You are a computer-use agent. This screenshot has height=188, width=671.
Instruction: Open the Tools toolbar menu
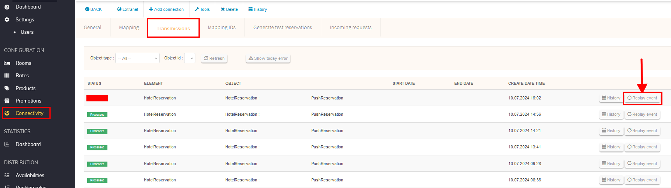tap(202, 9)
